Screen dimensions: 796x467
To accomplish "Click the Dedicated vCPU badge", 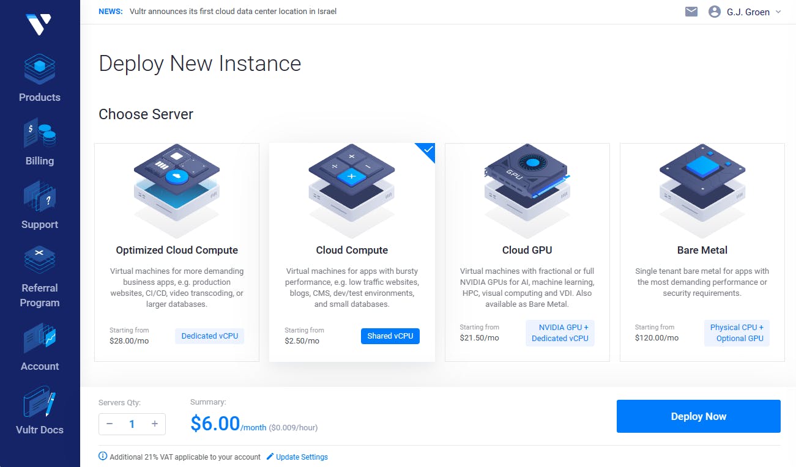I will coord(209,336).
